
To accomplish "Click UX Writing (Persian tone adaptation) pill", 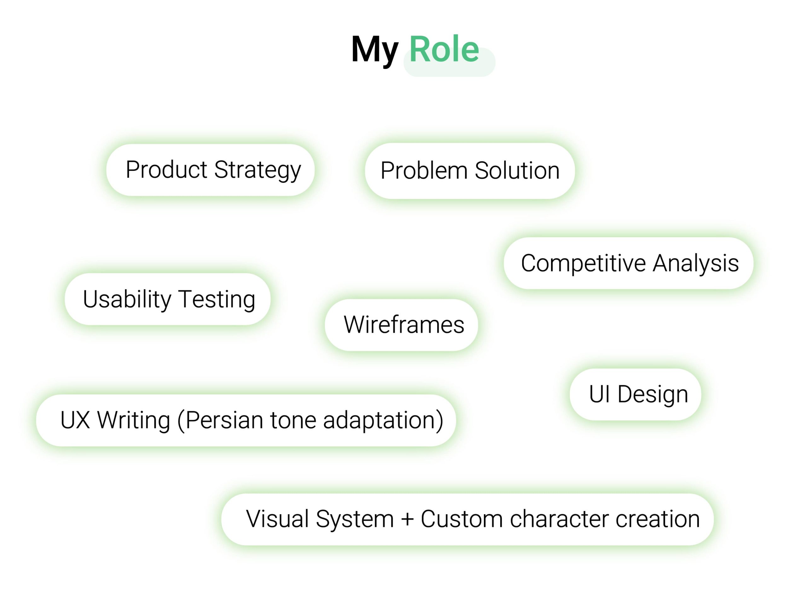I will click(x=246, y=421).
